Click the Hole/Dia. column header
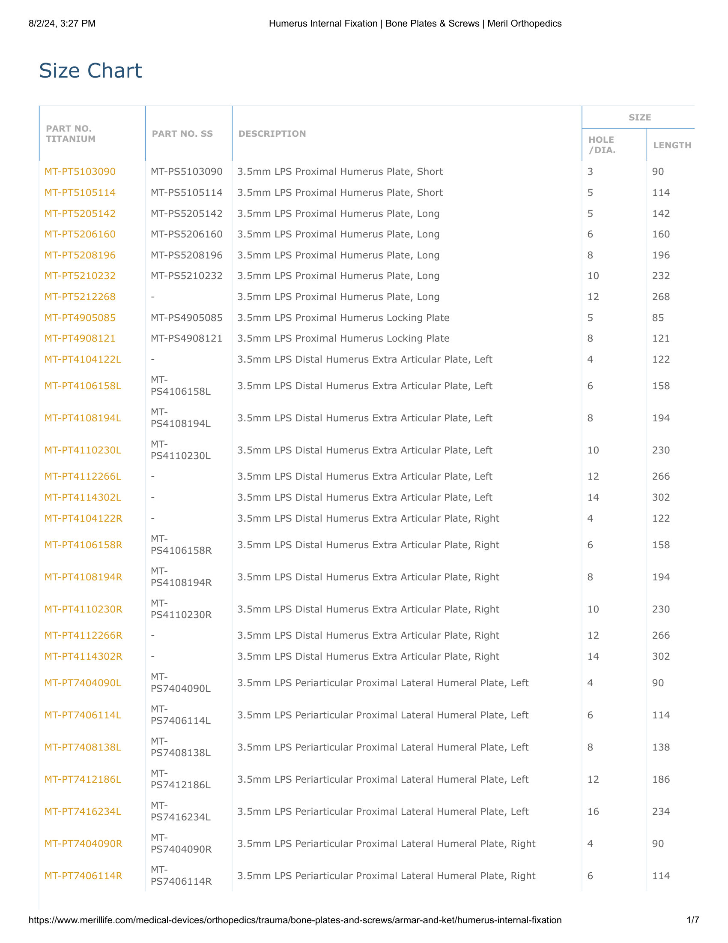The width and height of the screenshot is (728, 943). [602, 145]
